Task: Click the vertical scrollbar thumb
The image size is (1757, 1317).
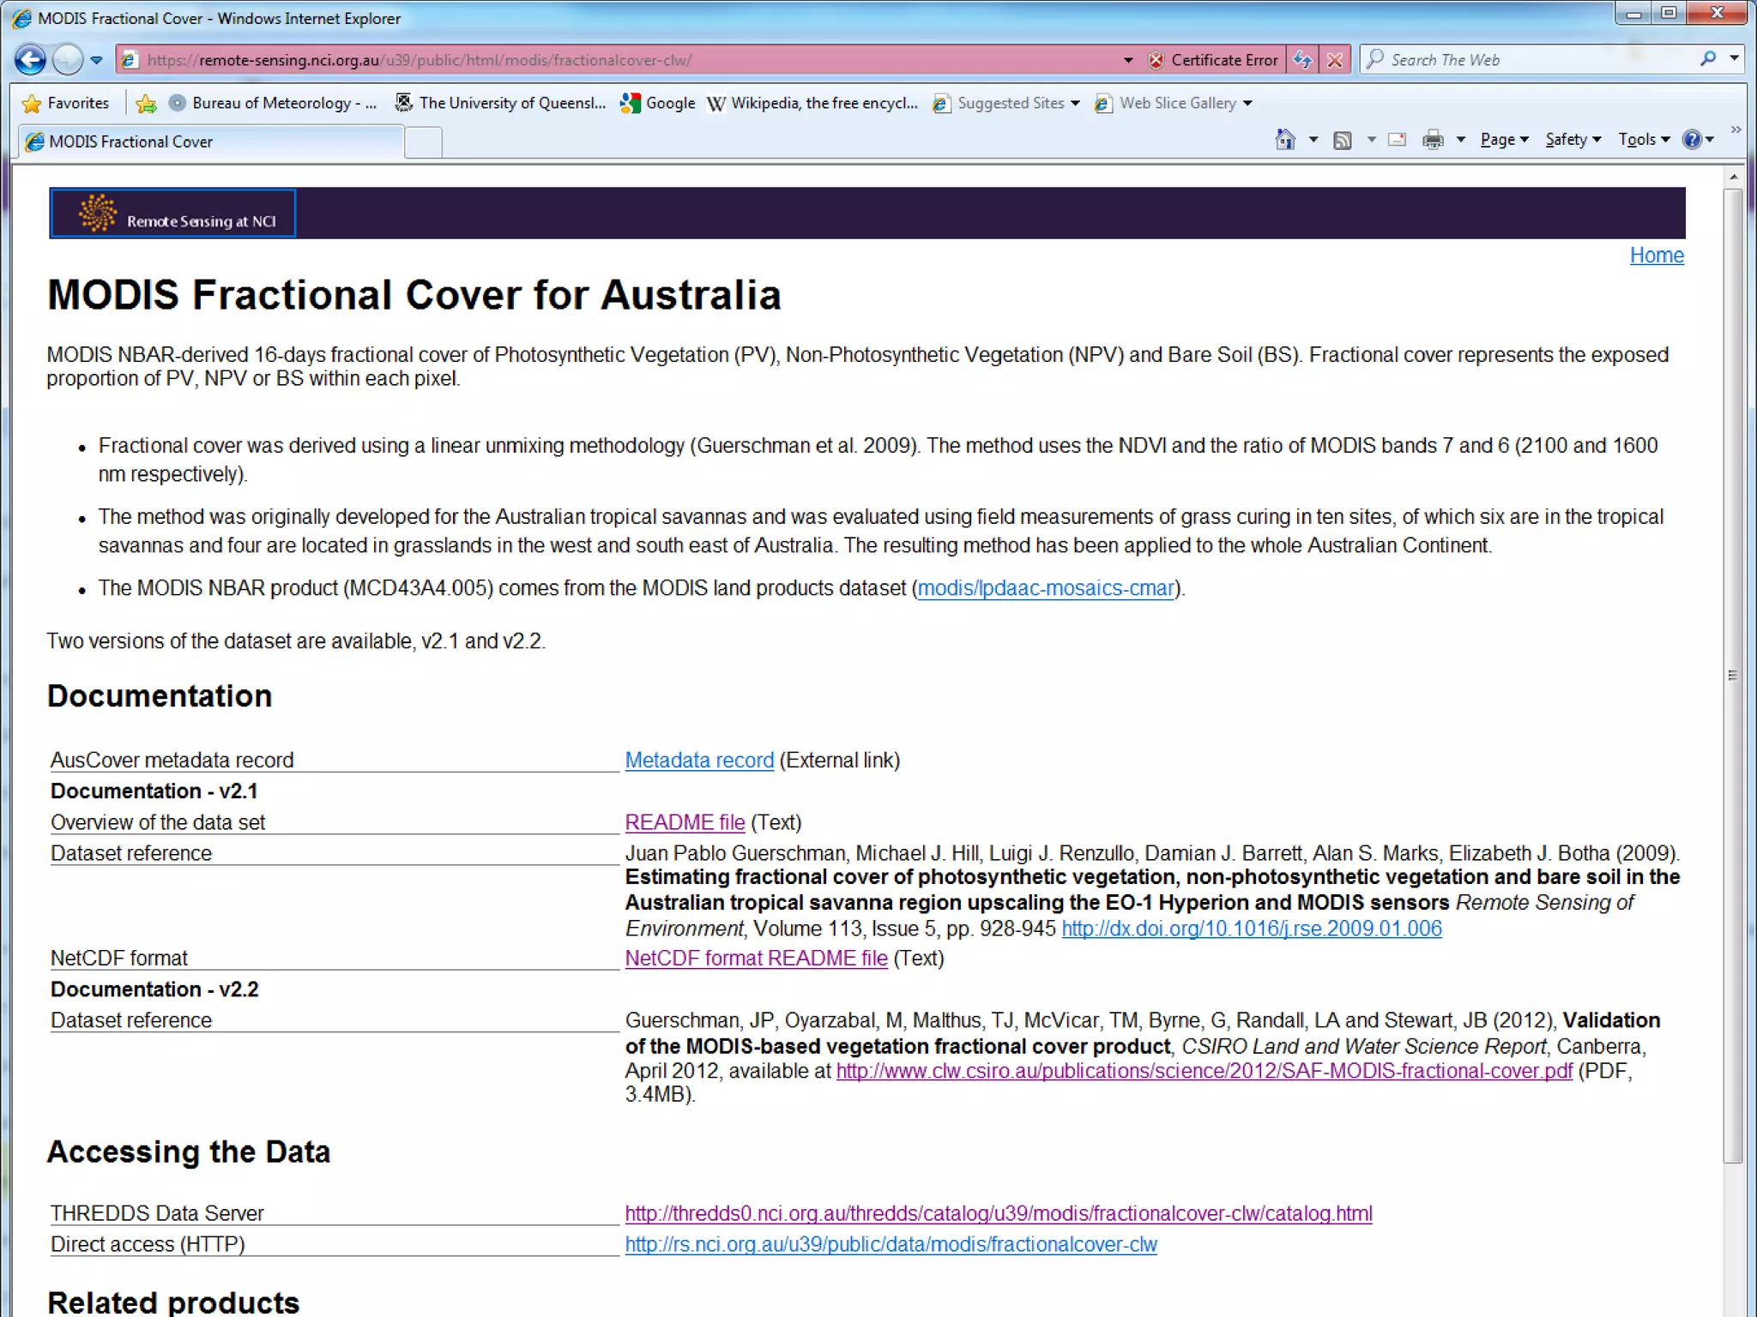Action: (1733, 674)
